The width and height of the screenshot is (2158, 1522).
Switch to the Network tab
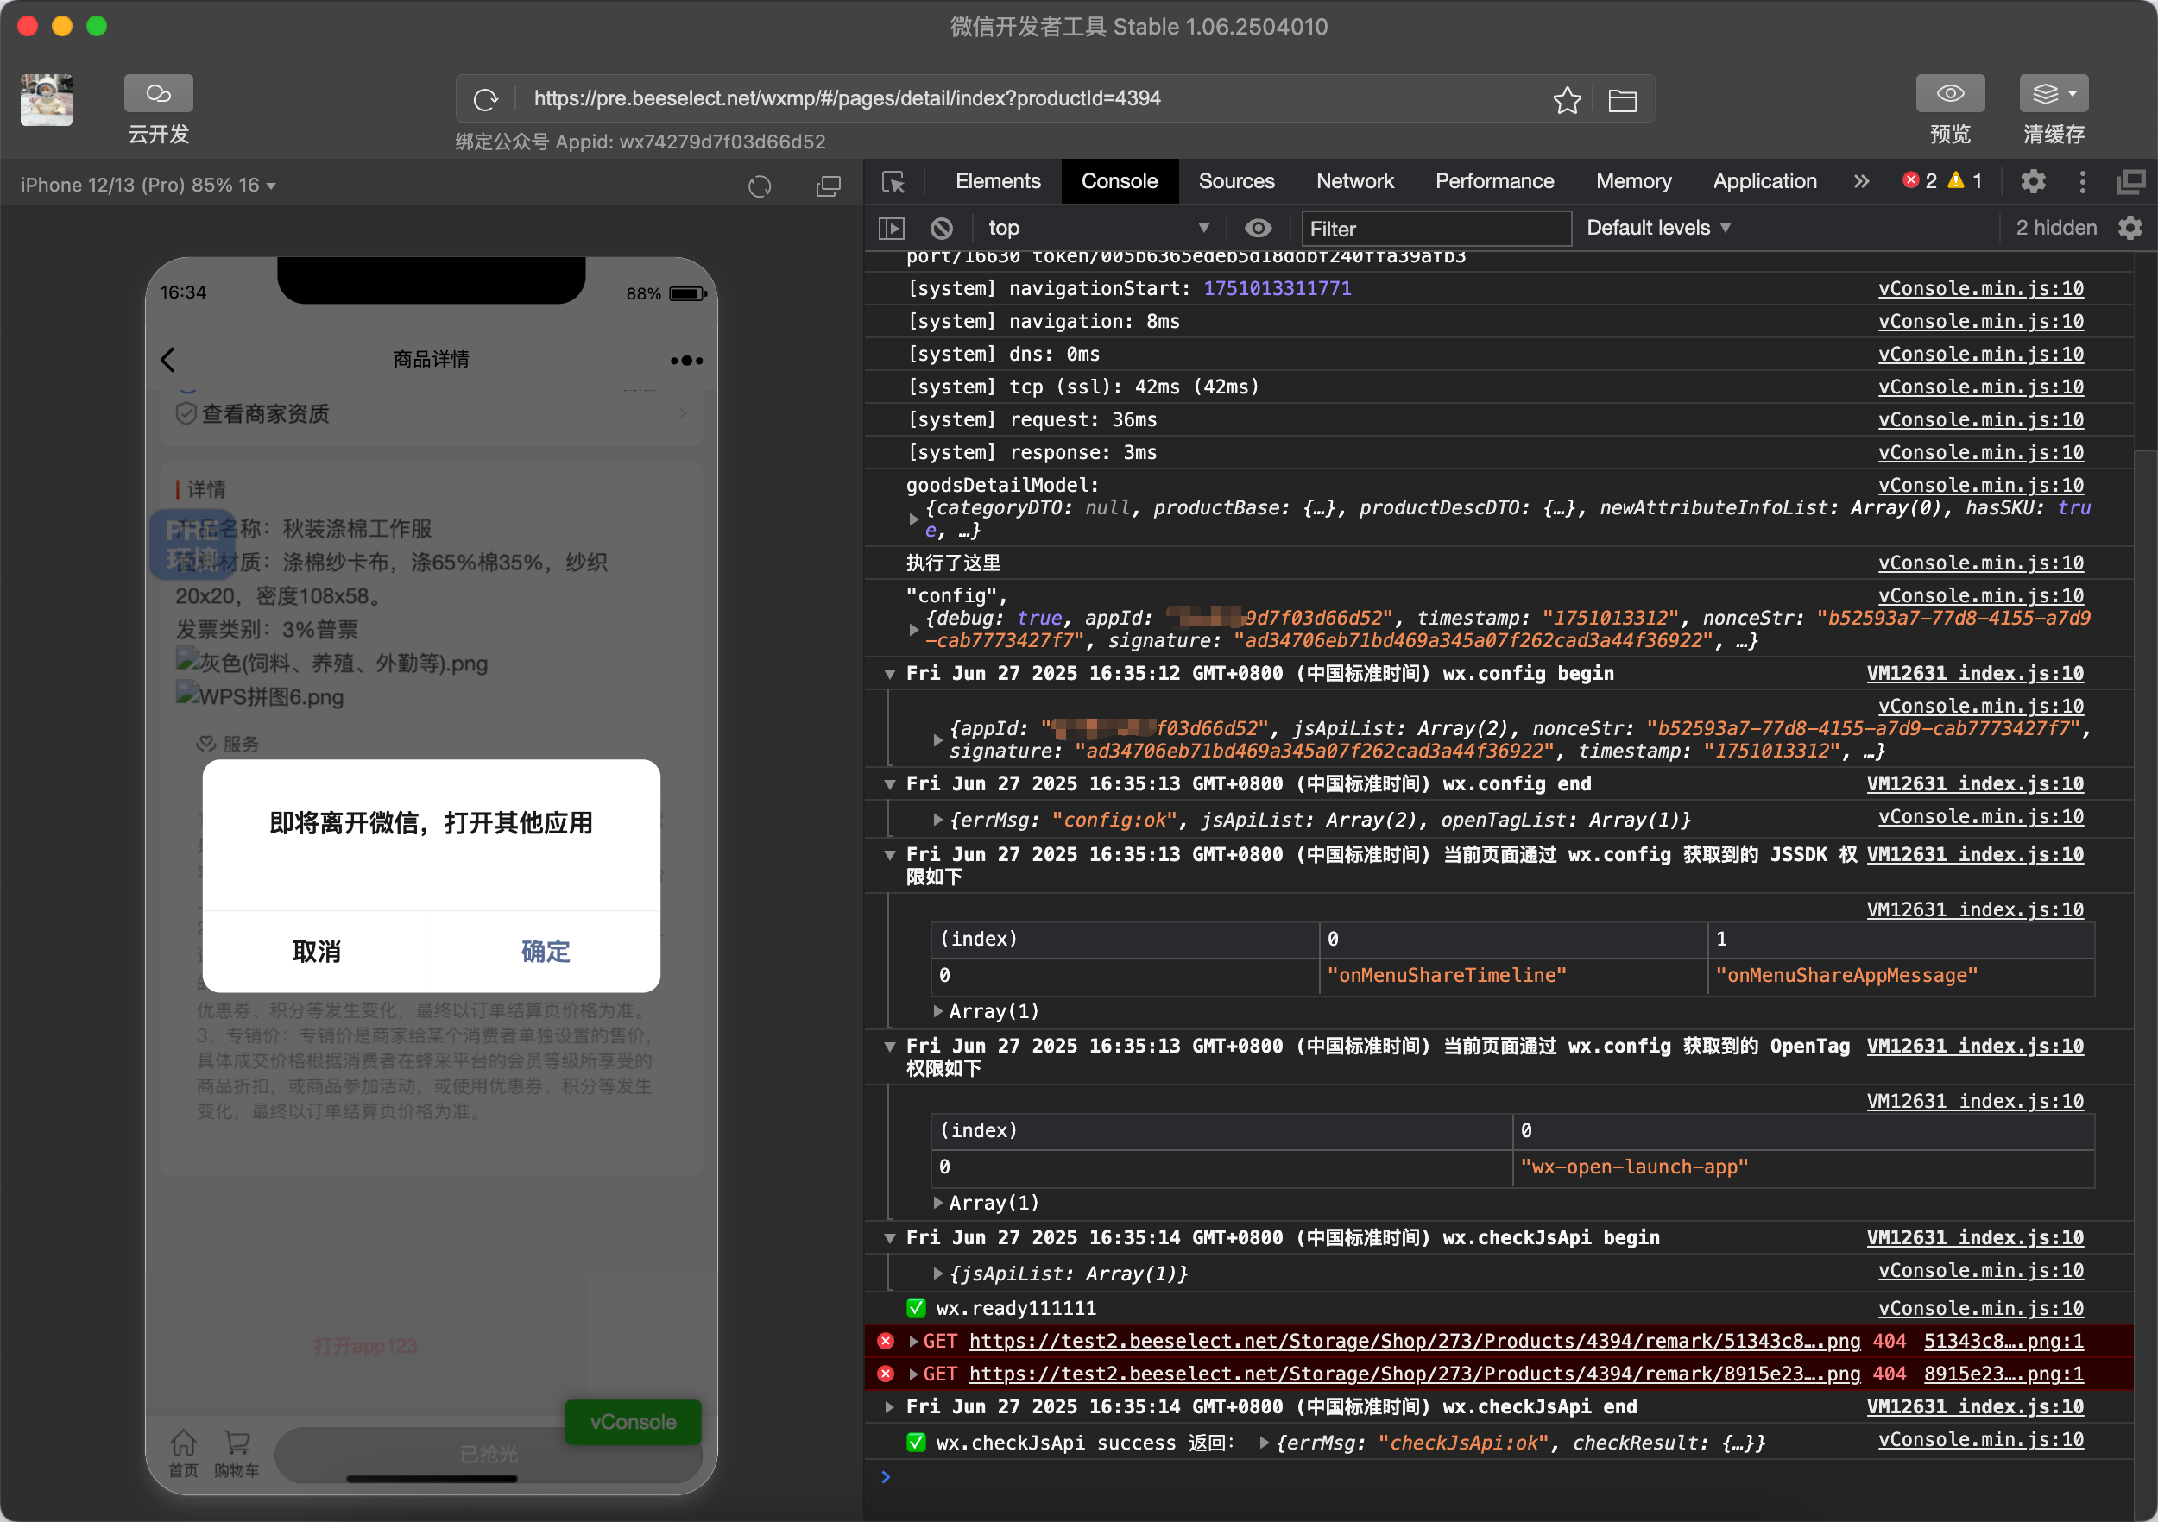pyautogui.click(x=1354, y=181)
